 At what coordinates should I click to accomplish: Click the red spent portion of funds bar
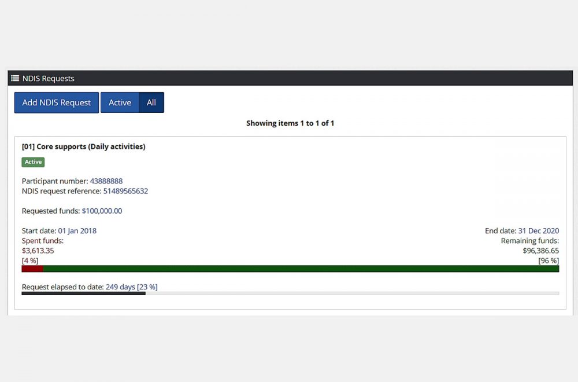coord(32,269)
